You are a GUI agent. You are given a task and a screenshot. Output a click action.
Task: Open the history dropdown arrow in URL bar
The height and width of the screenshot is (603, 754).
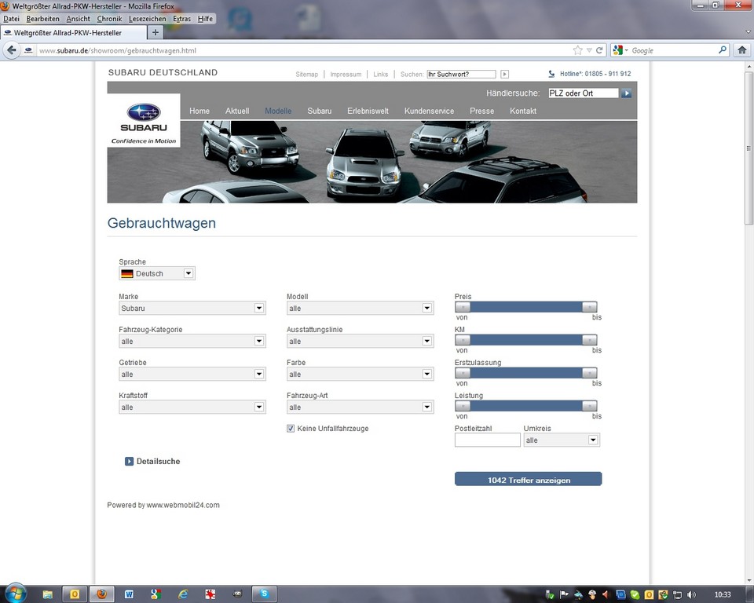pyautogui.click(x=589, y=50)
